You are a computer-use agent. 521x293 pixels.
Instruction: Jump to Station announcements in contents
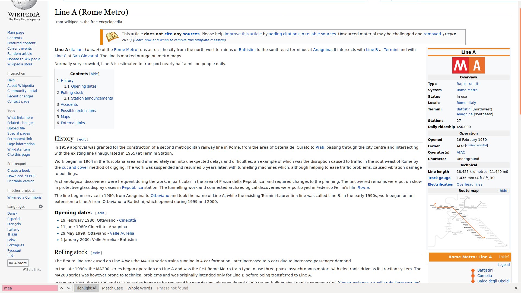tap(92, 98)
